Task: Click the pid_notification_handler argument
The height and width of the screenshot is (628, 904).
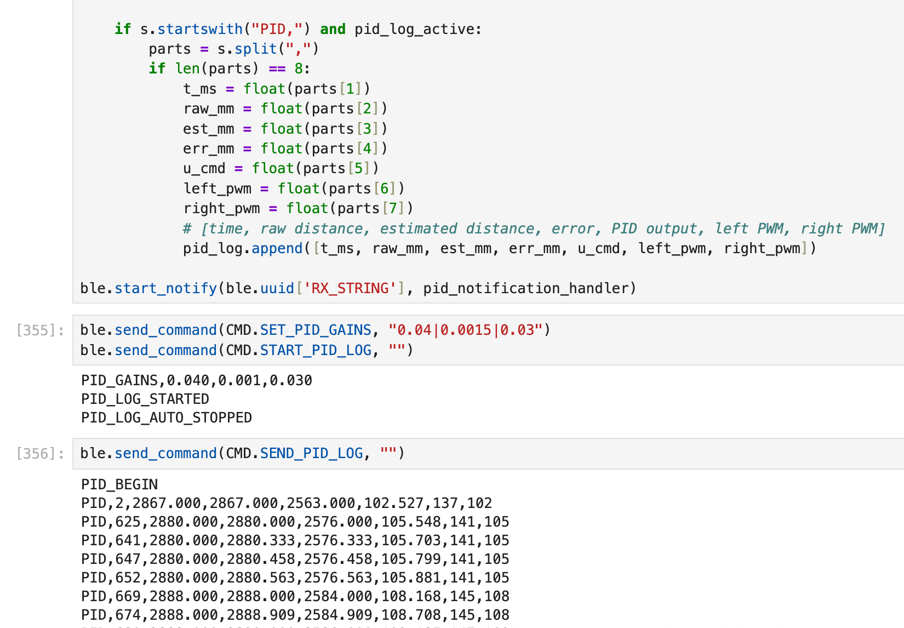Action: click(x=529, y=288)
